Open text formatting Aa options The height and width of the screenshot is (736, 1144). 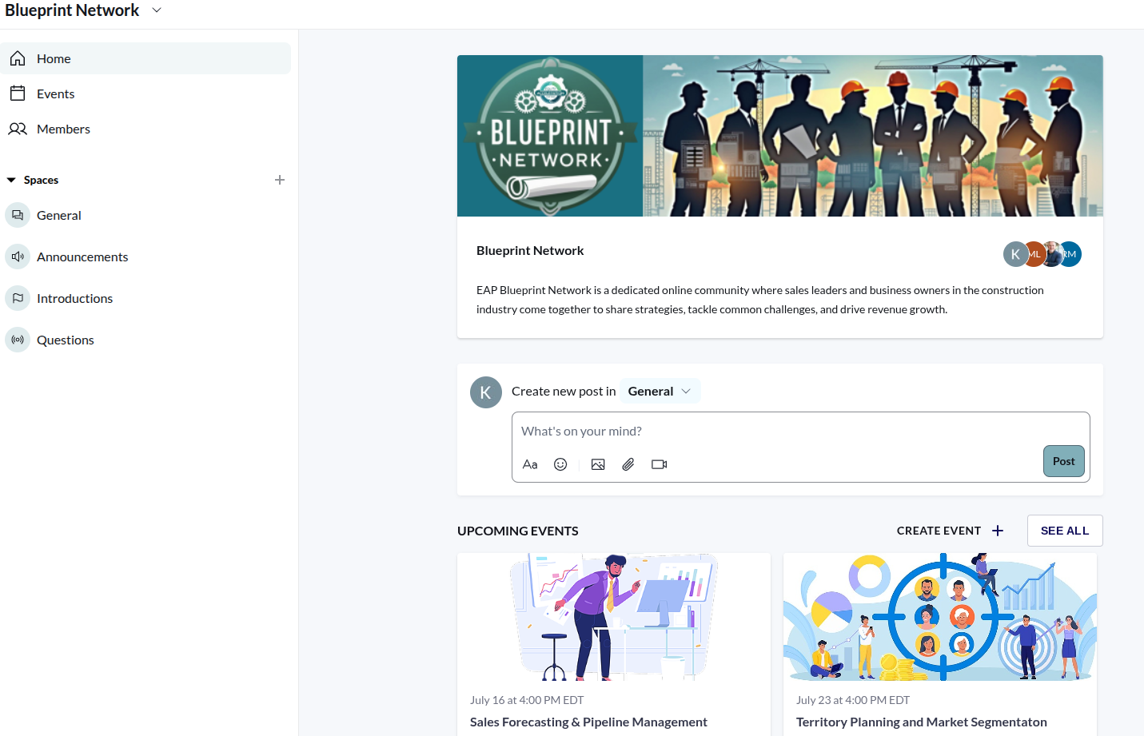coord(530,464)
